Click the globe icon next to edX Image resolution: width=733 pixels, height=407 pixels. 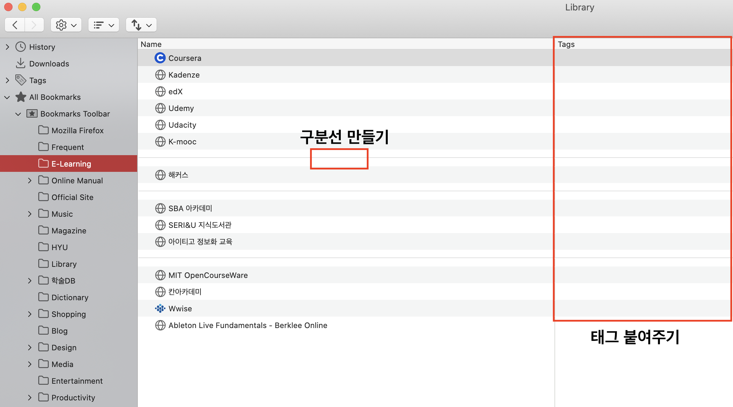click(x=160, y=91)
